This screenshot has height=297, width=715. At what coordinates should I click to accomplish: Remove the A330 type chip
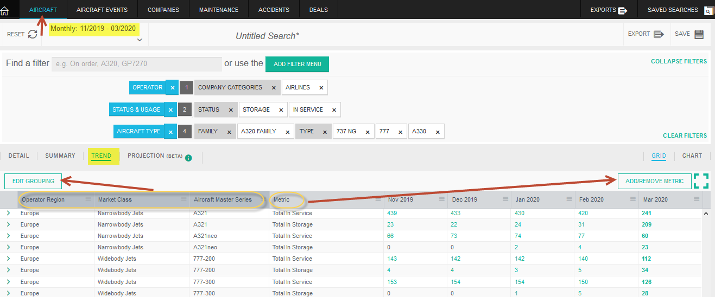click(x=438, y=132)
